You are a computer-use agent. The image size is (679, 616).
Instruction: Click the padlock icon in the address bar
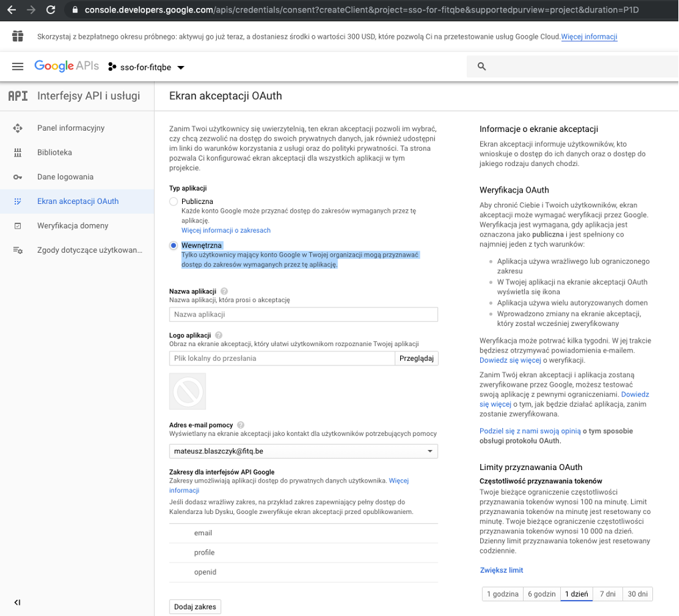[x=75, y=9]
